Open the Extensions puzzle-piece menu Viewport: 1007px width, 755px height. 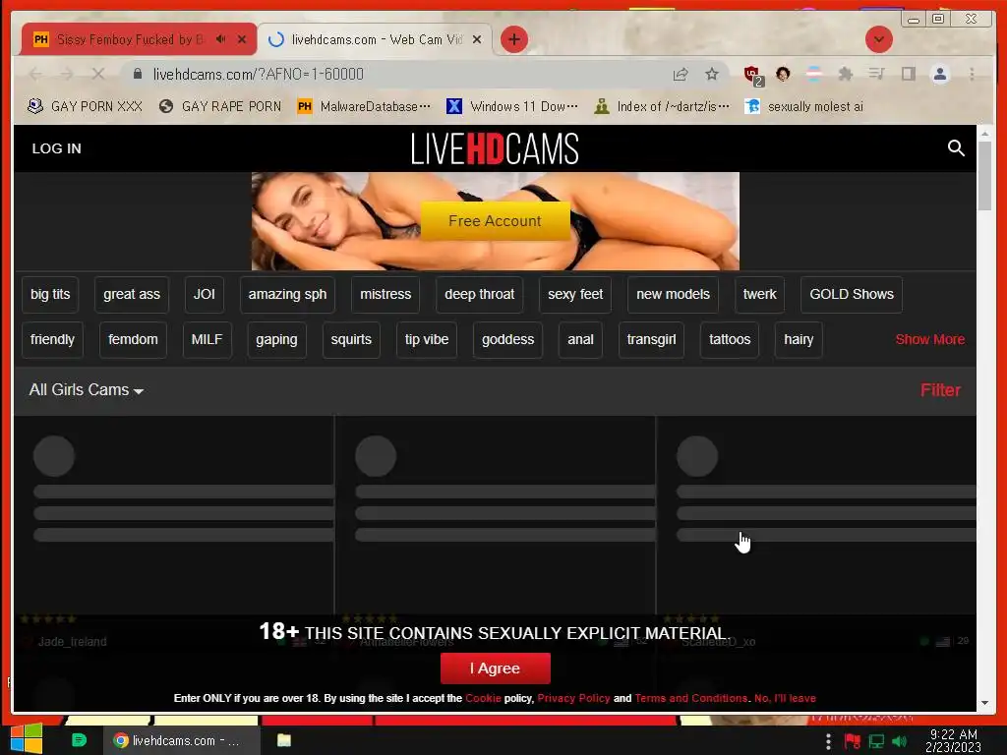coord(845,75)
